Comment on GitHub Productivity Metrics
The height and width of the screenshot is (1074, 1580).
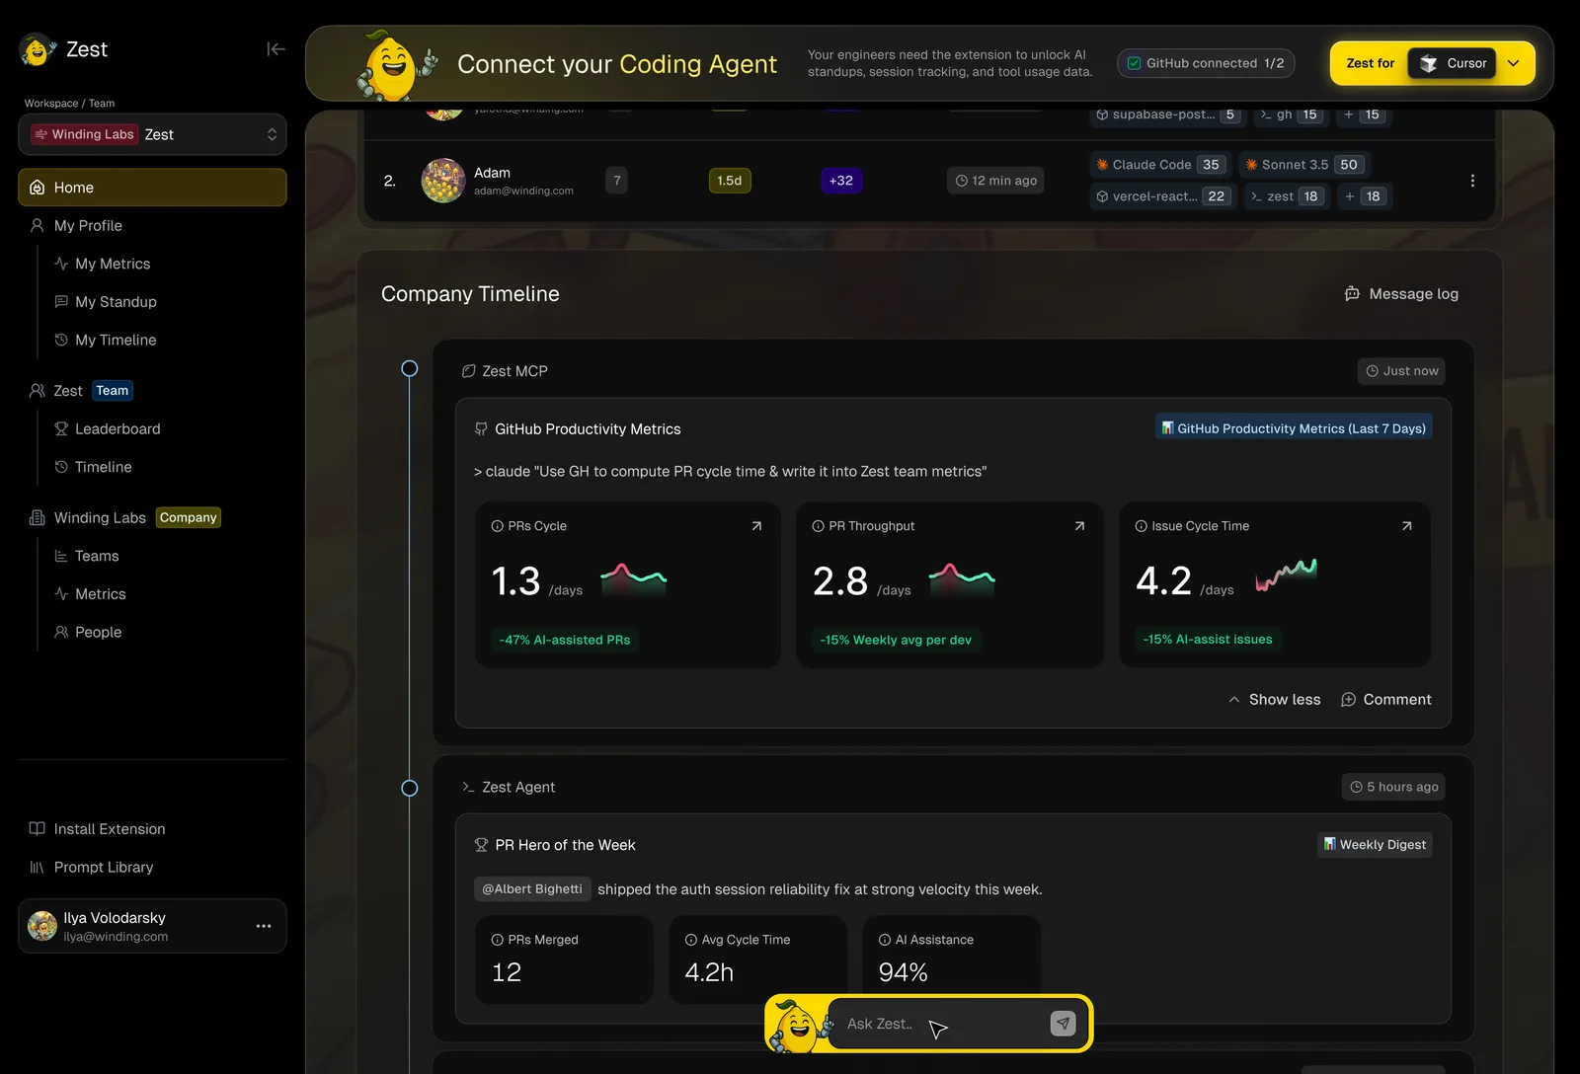(1385, 700)
